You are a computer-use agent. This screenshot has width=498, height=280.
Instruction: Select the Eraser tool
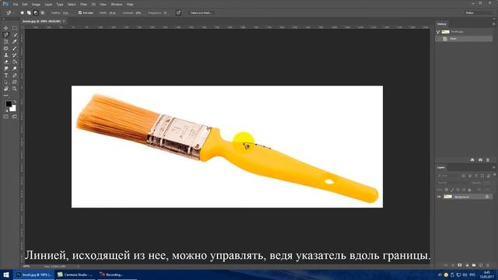coord(5,61)
